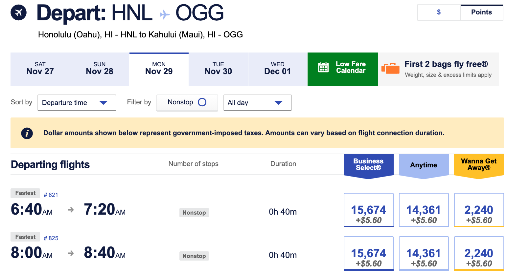Expand the All day time filter dropdown

pos(257,103)
